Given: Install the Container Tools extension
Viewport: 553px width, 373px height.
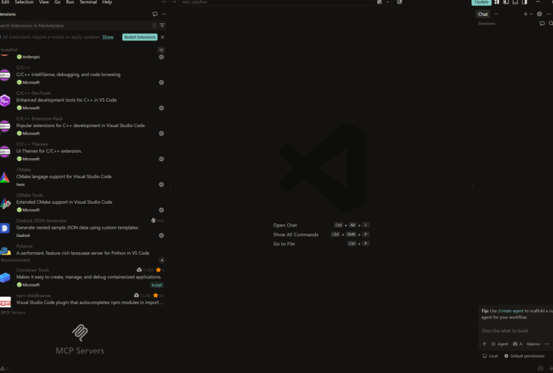Looking at the screenshot, I should (157, 285).
